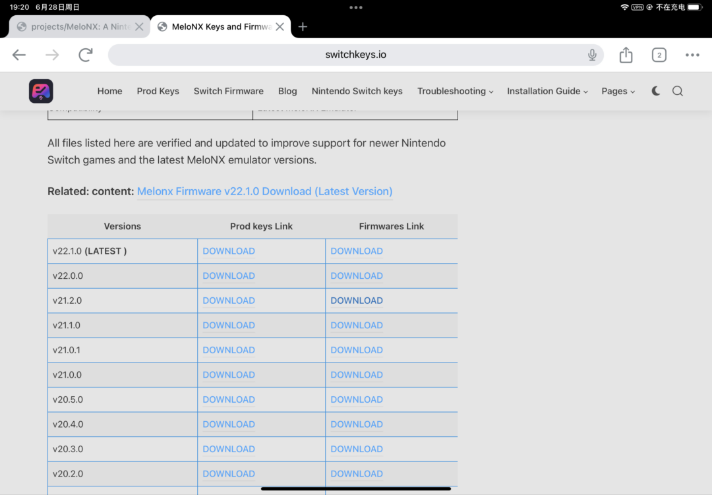This screenshot has height=495, width=712.
Task: Tap the home indicator bar
Action: click(355, 488)
